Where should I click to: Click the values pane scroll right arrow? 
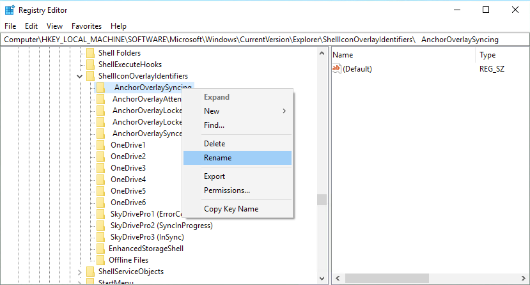pyautogui.click(x=524, y=278)
